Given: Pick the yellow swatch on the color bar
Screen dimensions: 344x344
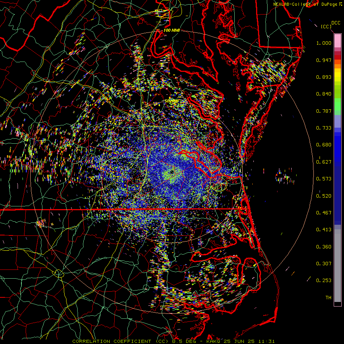Looking at the screenshot, I should point(338,75).
